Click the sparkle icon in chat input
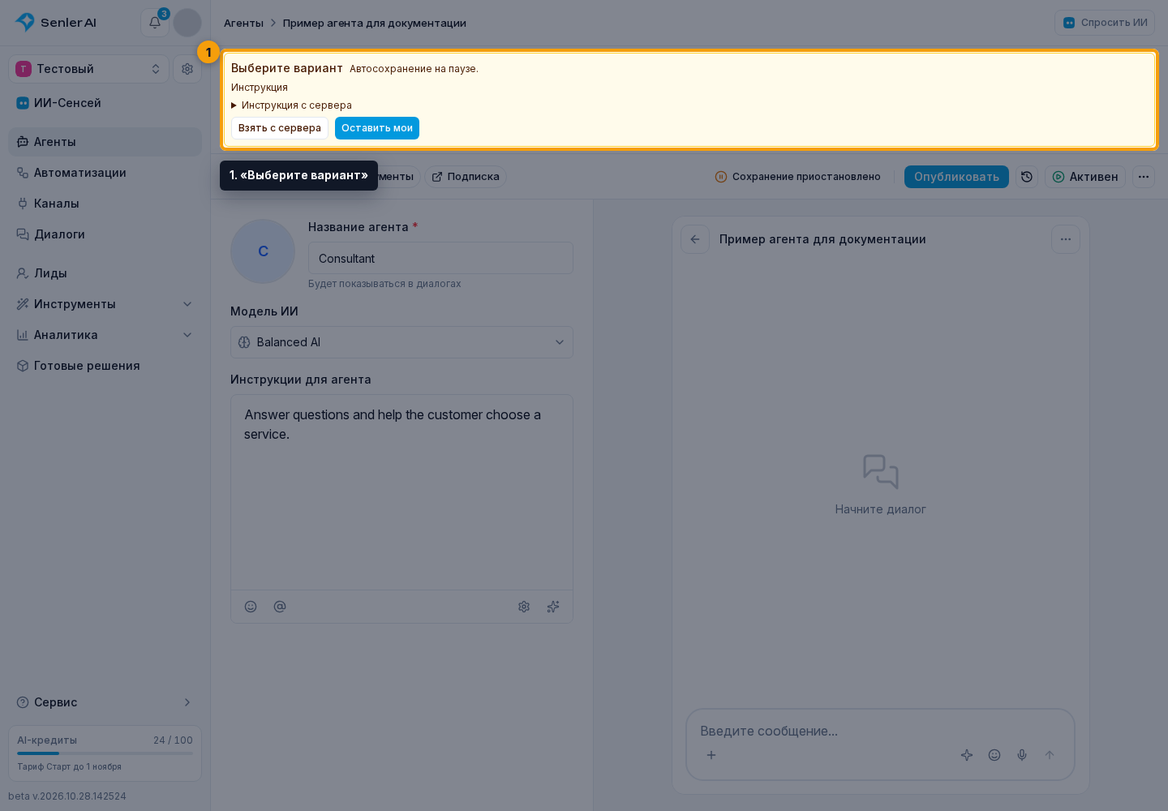This screenshot has height=811, width=1168. point(967,755)
